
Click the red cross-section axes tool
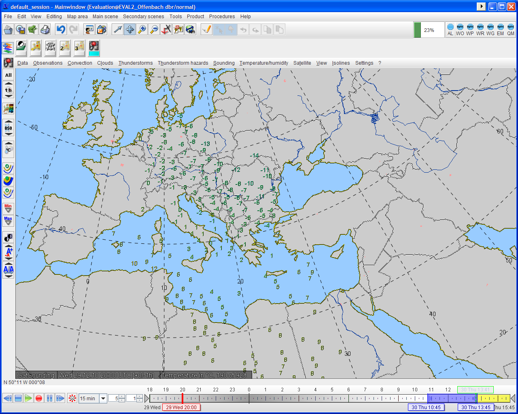point(166,30)
